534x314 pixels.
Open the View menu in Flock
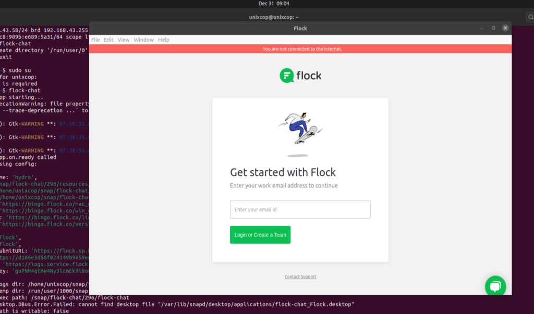(123, 40)
